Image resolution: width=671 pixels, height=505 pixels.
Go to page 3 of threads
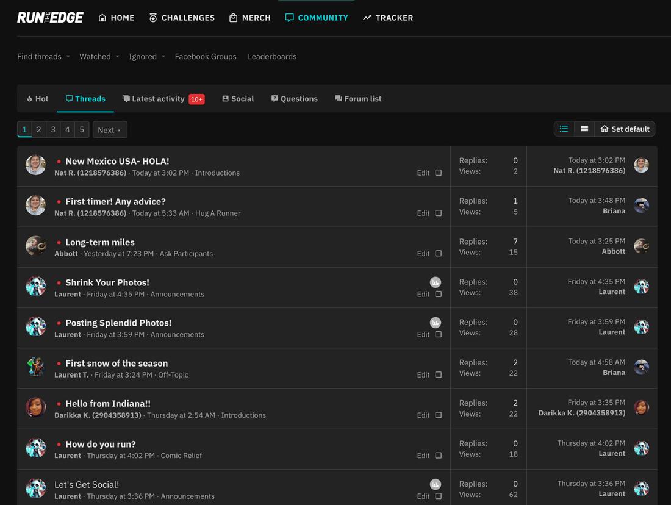53,129
